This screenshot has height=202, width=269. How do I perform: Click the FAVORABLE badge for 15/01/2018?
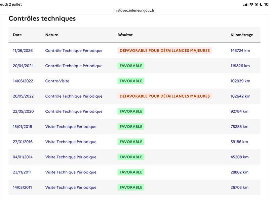tap(131, 127)
